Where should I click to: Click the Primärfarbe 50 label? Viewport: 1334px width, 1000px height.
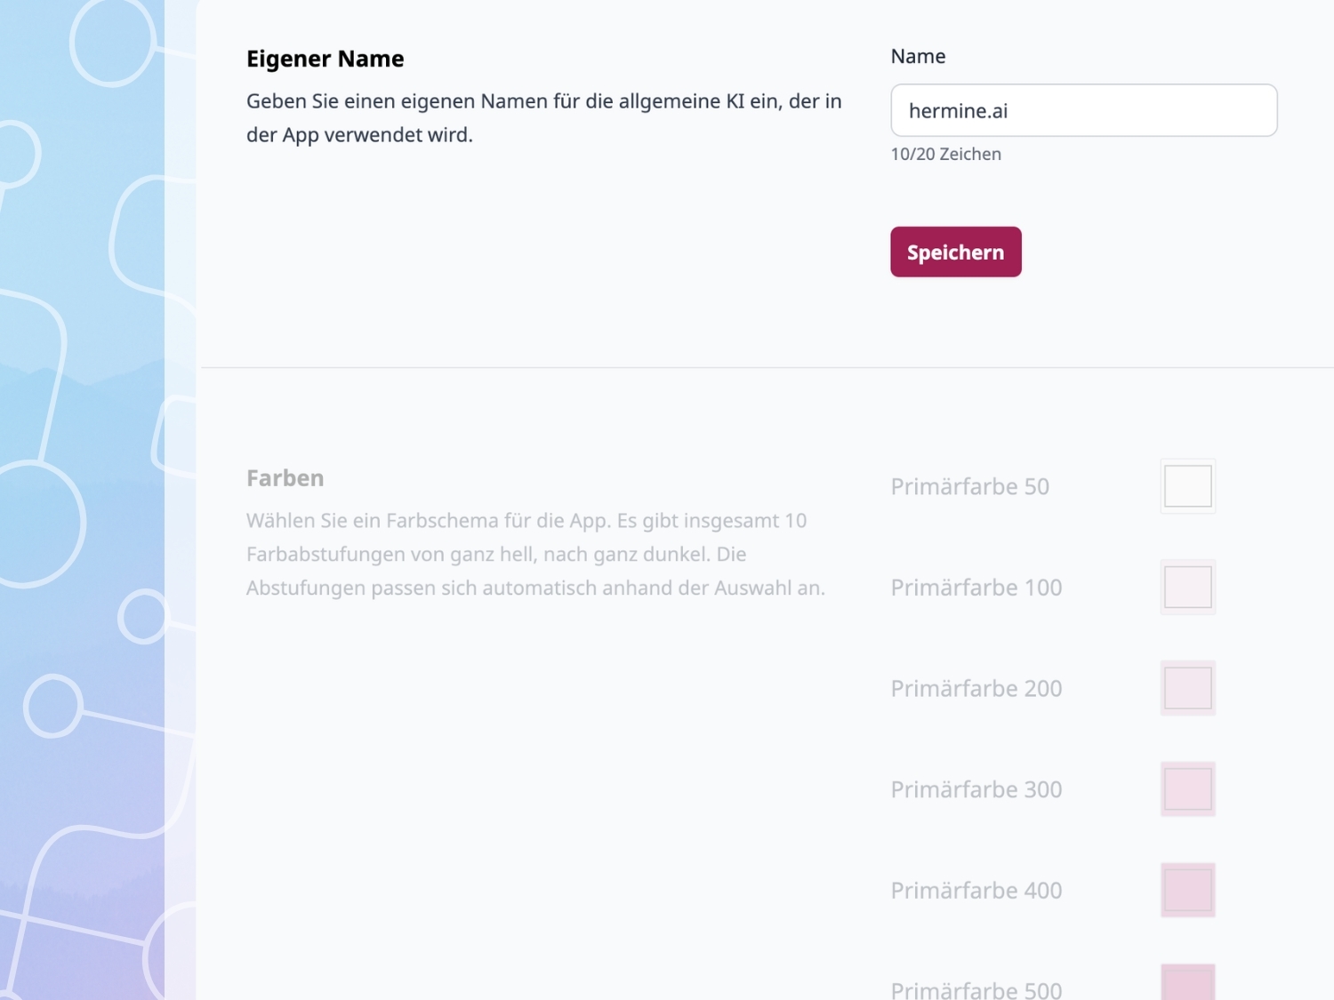(x=969, y=486)
